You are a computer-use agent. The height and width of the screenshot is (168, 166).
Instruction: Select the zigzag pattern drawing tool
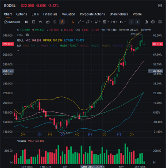tap(96, 22)
